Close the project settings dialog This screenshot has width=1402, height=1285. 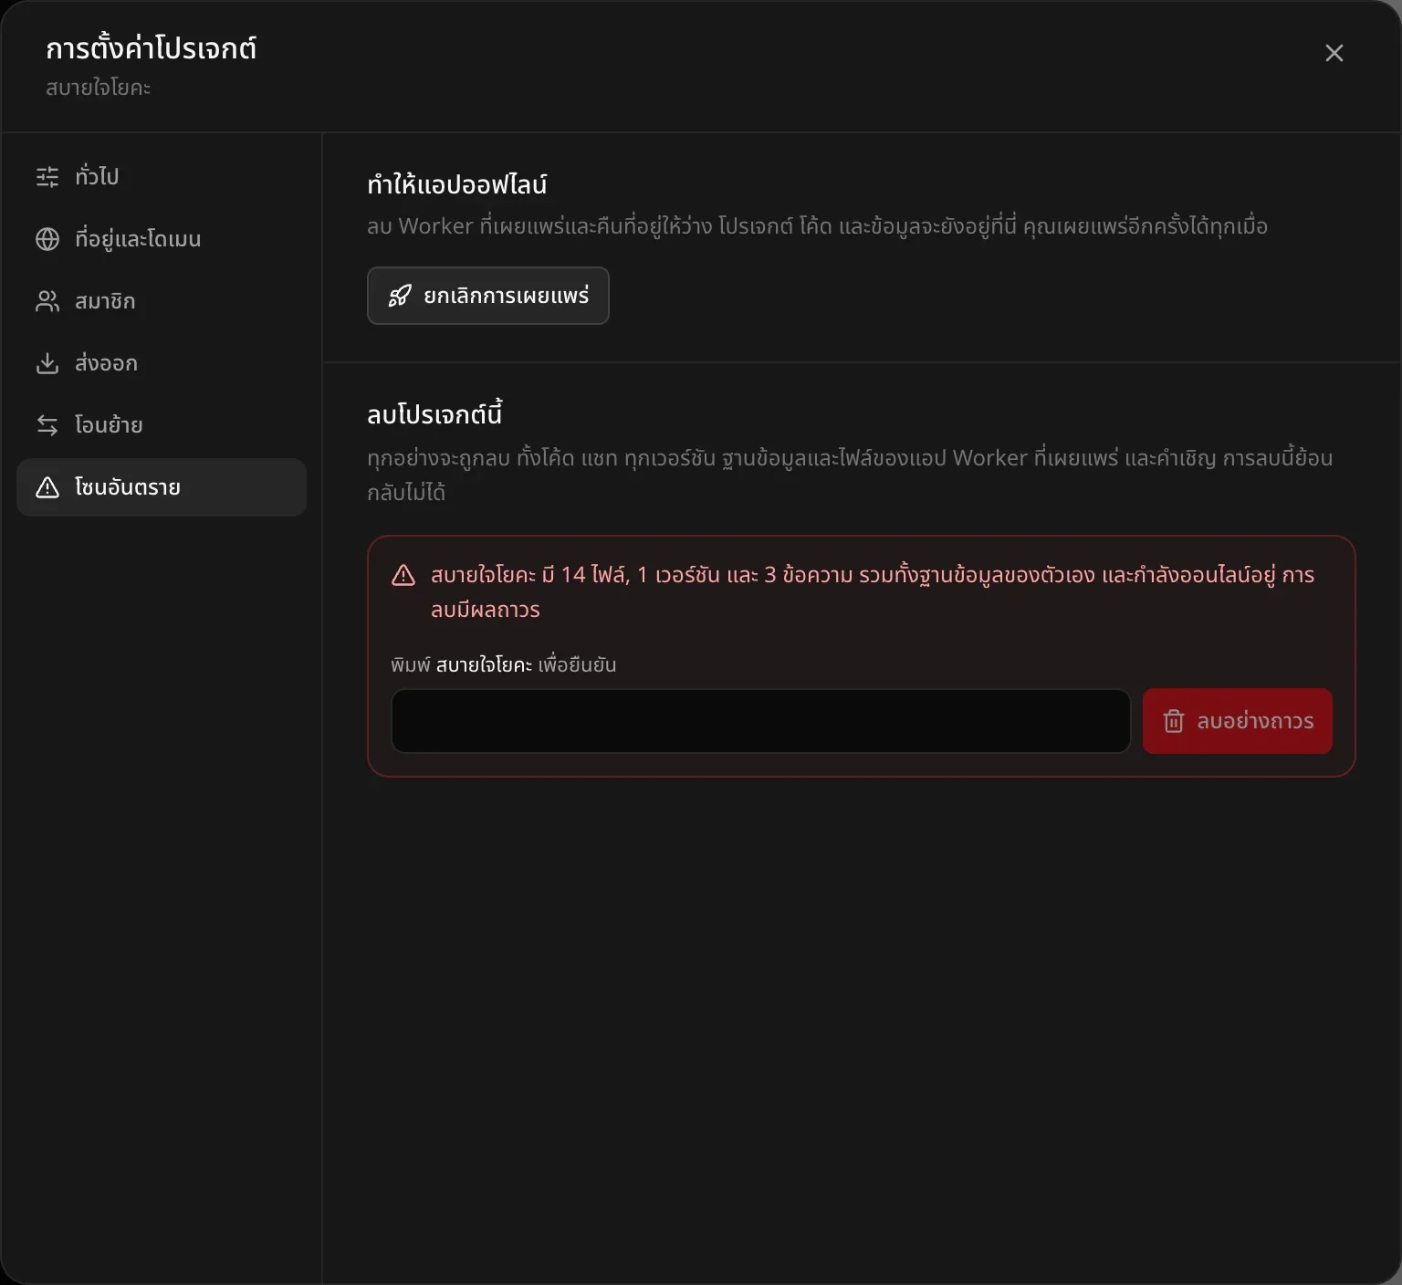pyautogui.click(x=1334, y=53)
